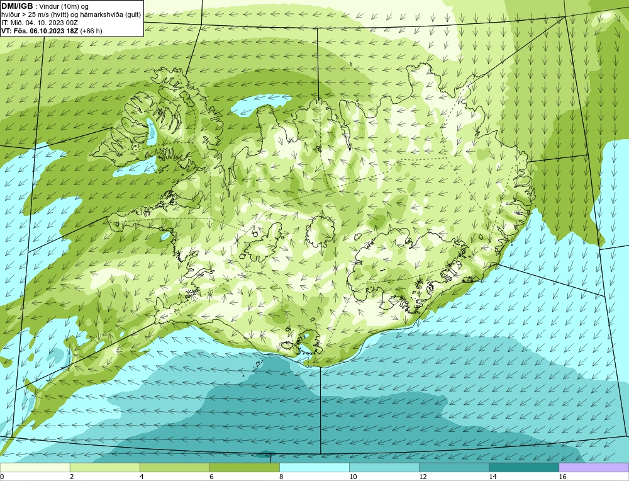Click the legend scale label '16'
The image size is (629, 481).
pyautogui.click(x=562, y=477)
